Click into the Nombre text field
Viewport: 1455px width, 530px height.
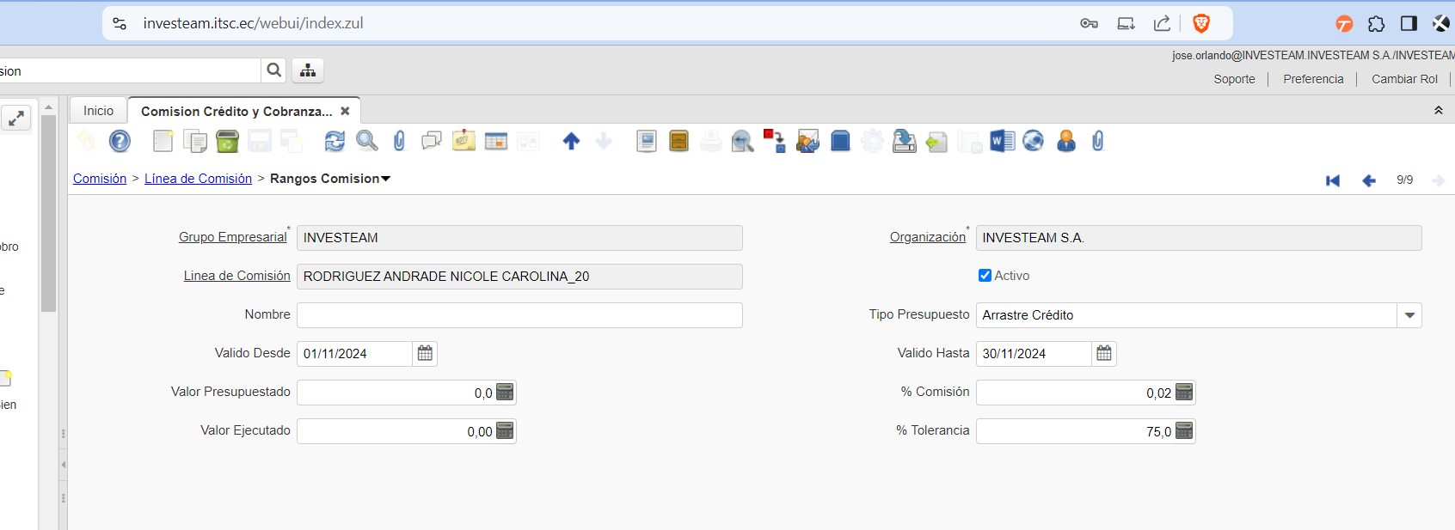click(x=519, y=315)
